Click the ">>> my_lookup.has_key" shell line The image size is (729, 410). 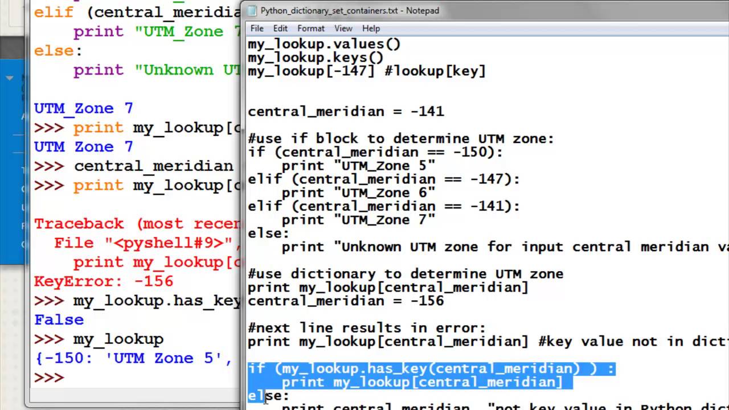point(137,301)
